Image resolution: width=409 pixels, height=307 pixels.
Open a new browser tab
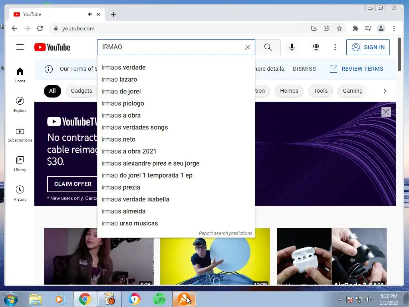click(113, 14)
